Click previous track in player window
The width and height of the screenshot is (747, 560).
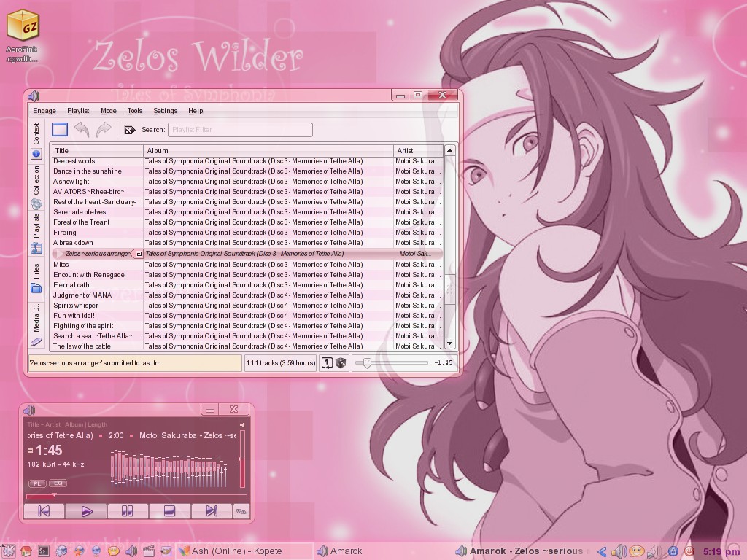click(44, 511)
